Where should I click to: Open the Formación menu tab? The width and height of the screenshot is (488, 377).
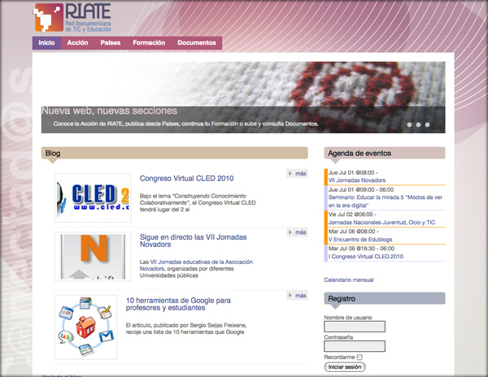coord(149,43)
